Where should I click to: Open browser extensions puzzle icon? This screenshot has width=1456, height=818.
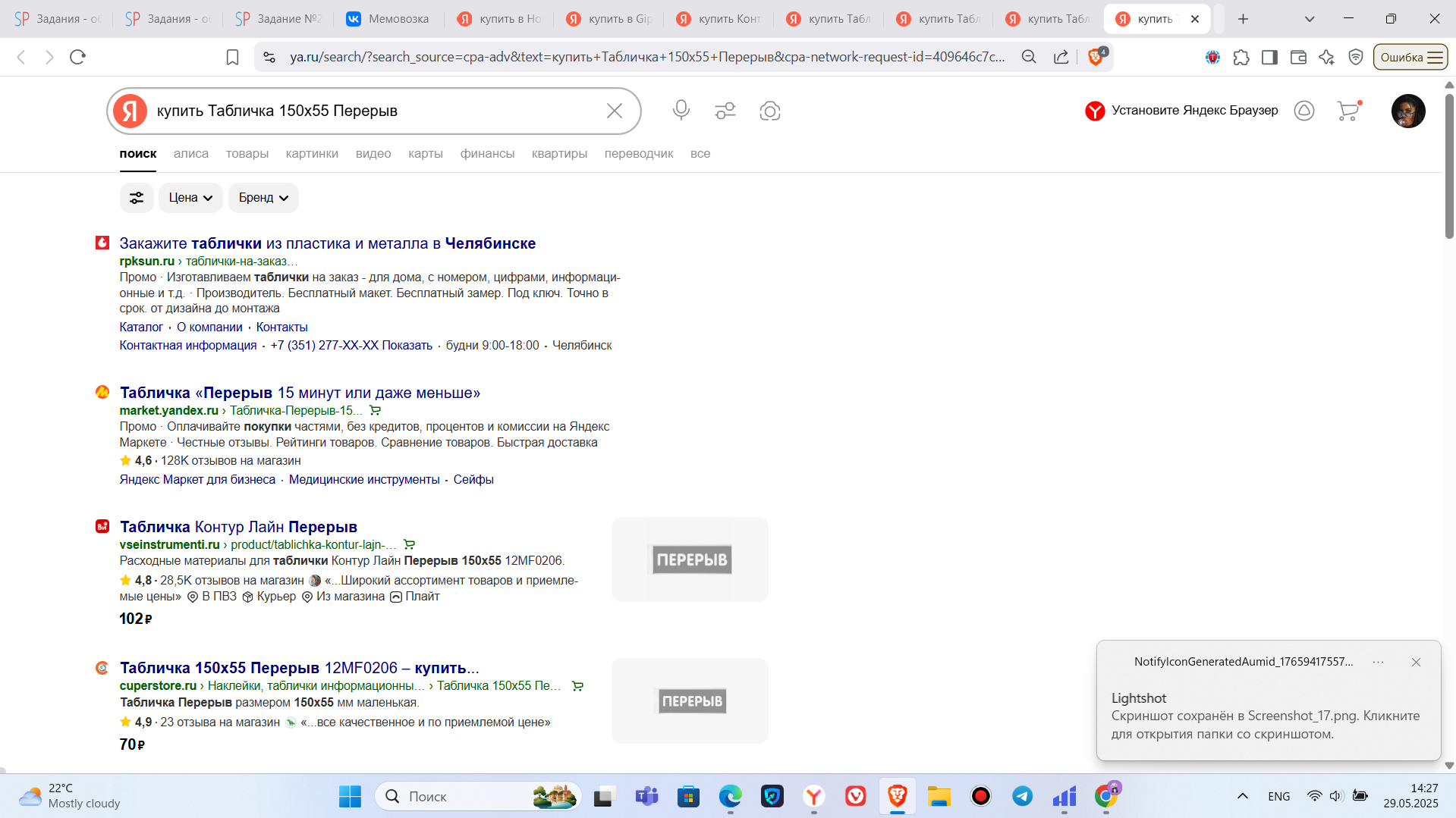pyautogui.click(x=1241, y=57)
